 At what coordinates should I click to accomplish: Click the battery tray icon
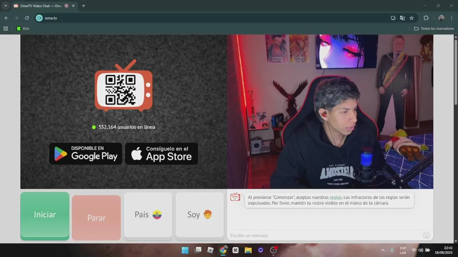pyautogui.click(x=428, y=250)
